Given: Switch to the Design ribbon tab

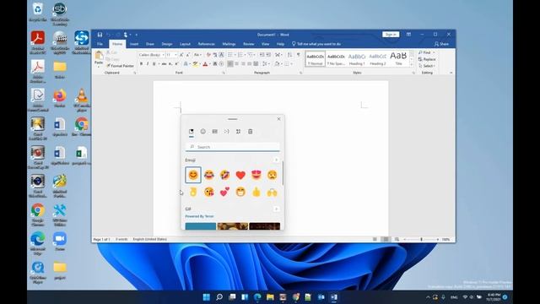Looking at the screenshot, I should point(167,44).
